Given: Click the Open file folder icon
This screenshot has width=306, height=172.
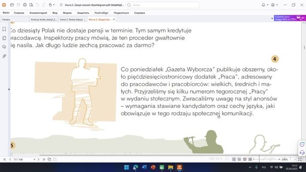Looking at the screenshot, I should pyautogui.click(x=12, y=5).
